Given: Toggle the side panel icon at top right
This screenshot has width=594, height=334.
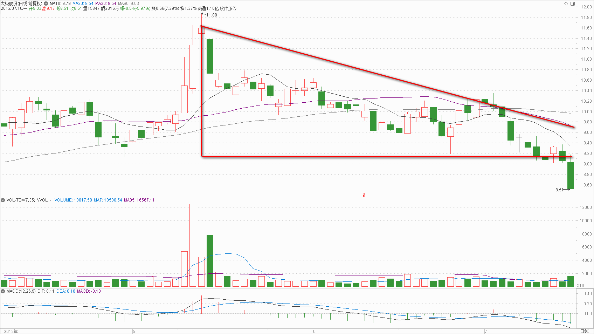Looking at the screenshot, I should point(573,4).
